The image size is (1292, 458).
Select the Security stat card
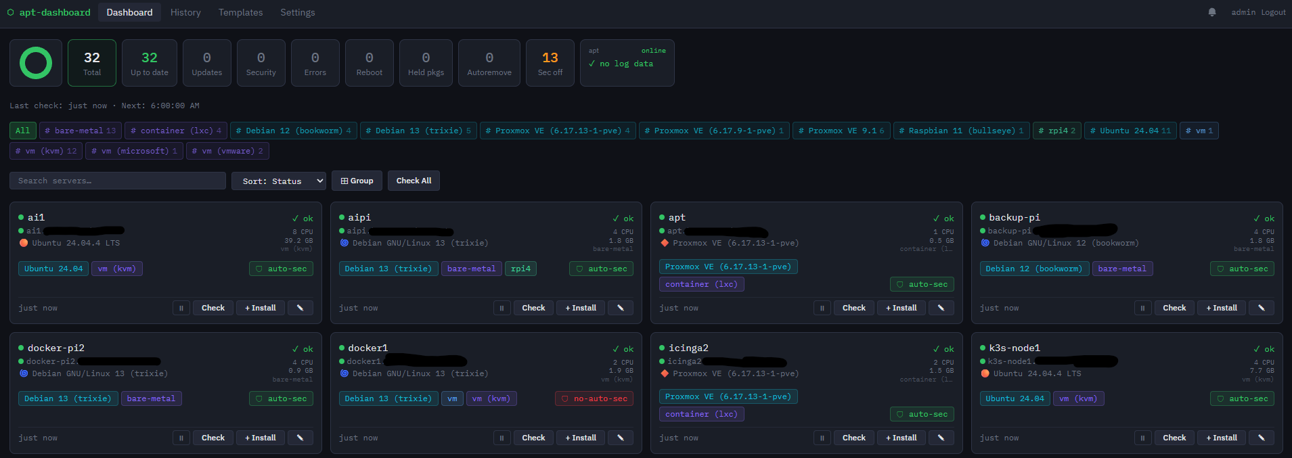coord(261,63)
